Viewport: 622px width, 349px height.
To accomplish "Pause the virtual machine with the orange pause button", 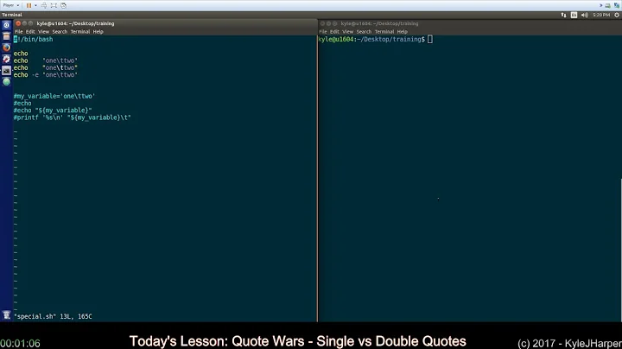I will 29,5.
